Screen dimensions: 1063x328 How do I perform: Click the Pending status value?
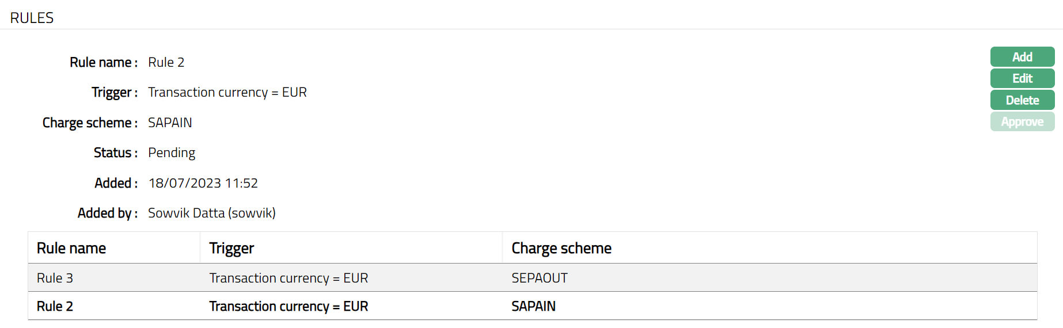click(172, 152)
